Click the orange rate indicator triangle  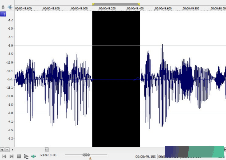pyautogui.click(x=90, y=158)
